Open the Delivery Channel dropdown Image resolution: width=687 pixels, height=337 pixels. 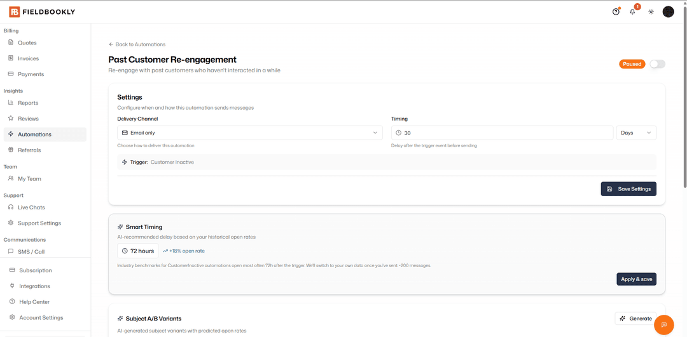[x=250, y=133]
